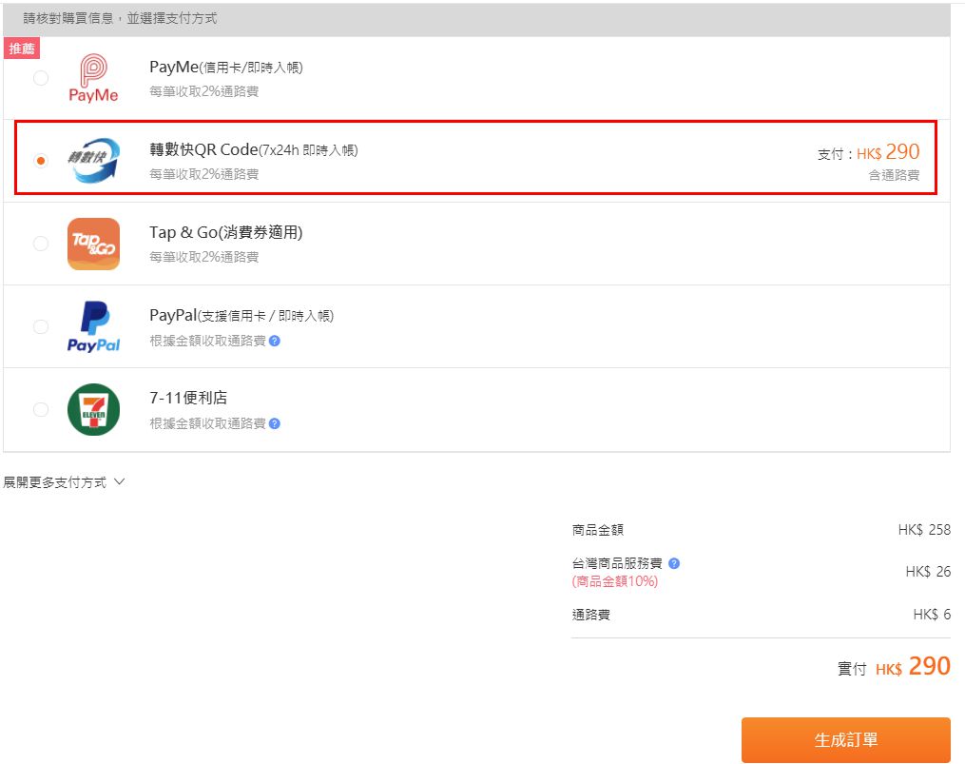Click the PayMe(信用卡/即時入帳) title text
Image resolution: width=965 pixels, height=764 pixels.
pyautogui.click(x=225, y=67)
